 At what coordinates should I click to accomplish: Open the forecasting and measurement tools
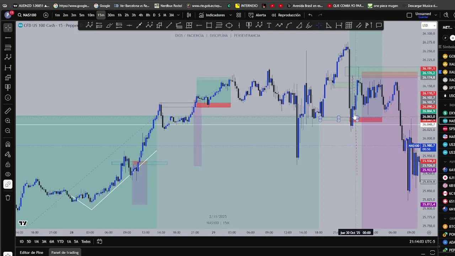[8, 68]
